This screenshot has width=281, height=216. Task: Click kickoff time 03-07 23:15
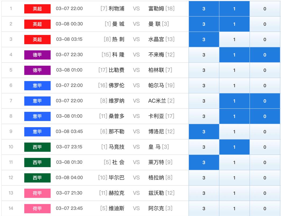click(x=69, y=147)
